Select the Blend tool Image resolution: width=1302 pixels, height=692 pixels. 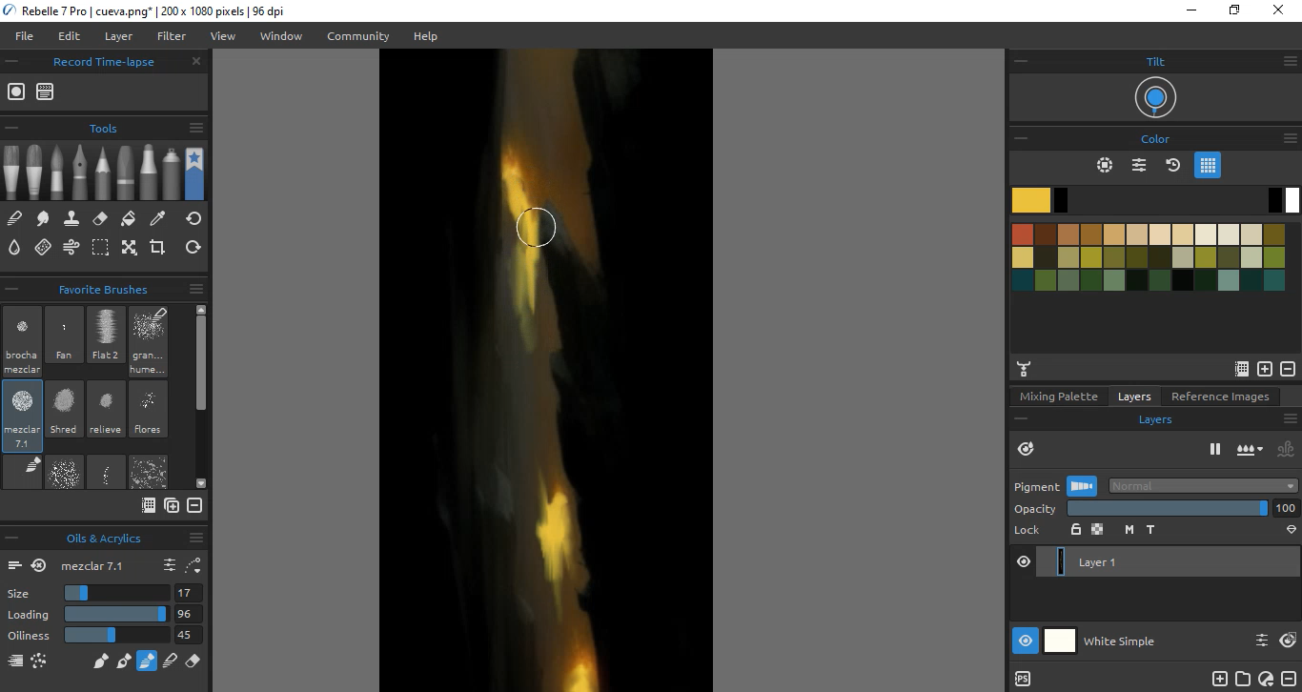tap(14, 218)
